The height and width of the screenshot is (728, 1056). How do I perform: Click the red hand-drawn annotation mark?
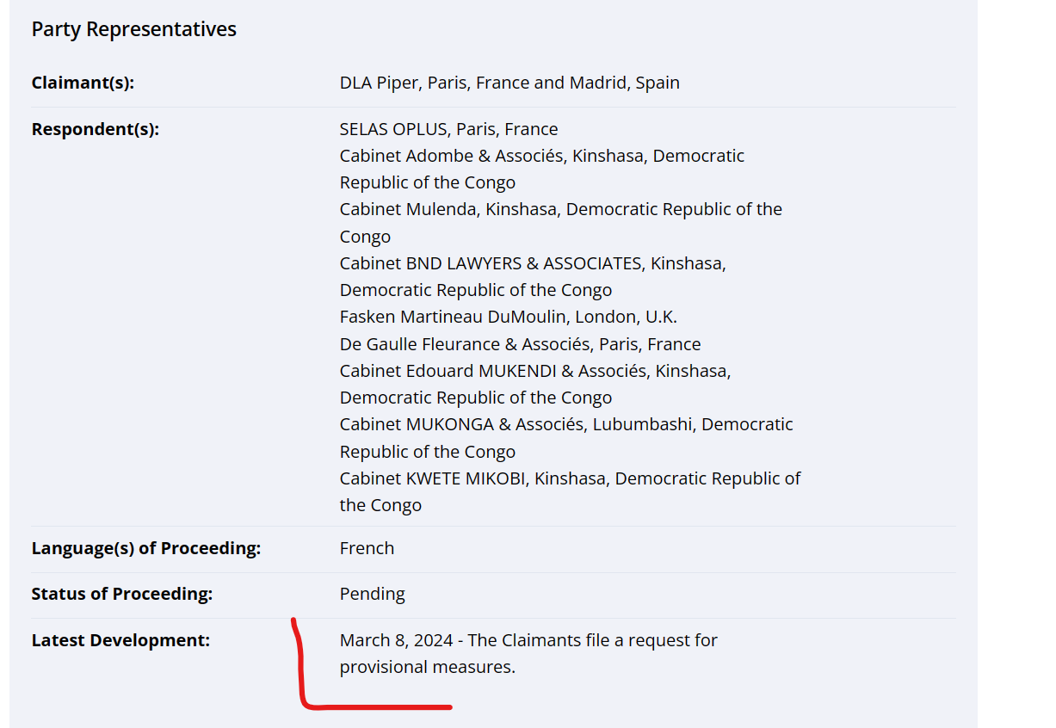303,680
